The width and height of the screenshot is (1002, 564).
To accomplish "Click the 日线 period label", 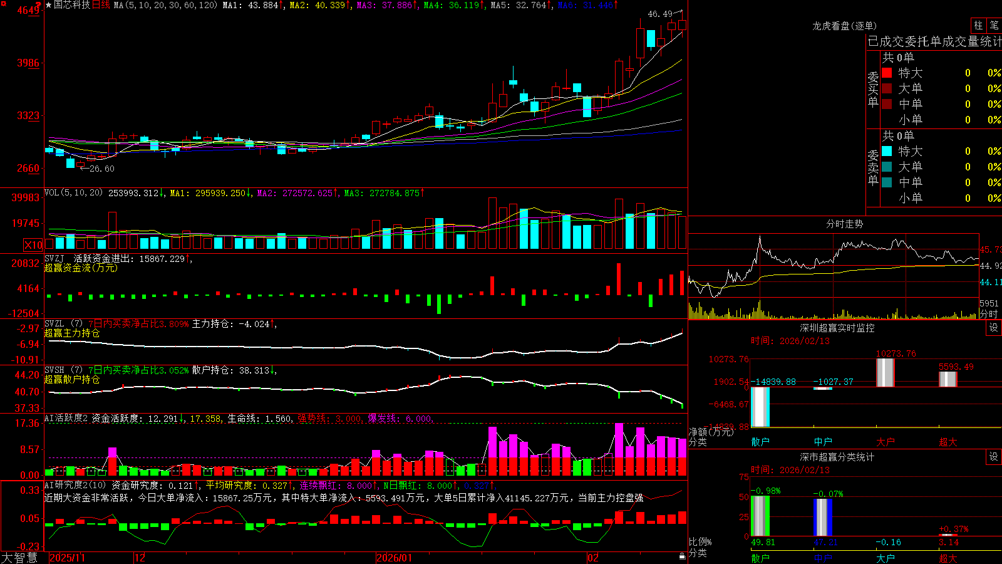I will [101, 5].
